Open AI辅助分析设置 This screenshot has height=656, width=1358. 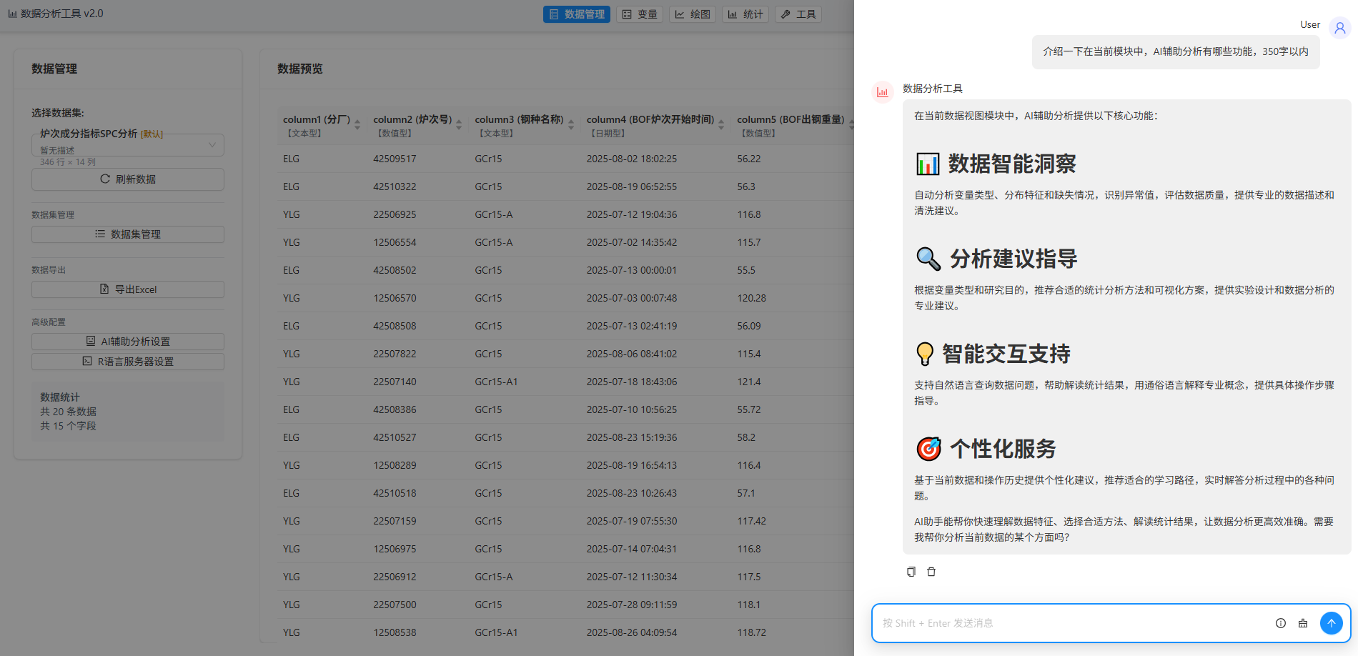pyautogui.click(x=128, y=342)
